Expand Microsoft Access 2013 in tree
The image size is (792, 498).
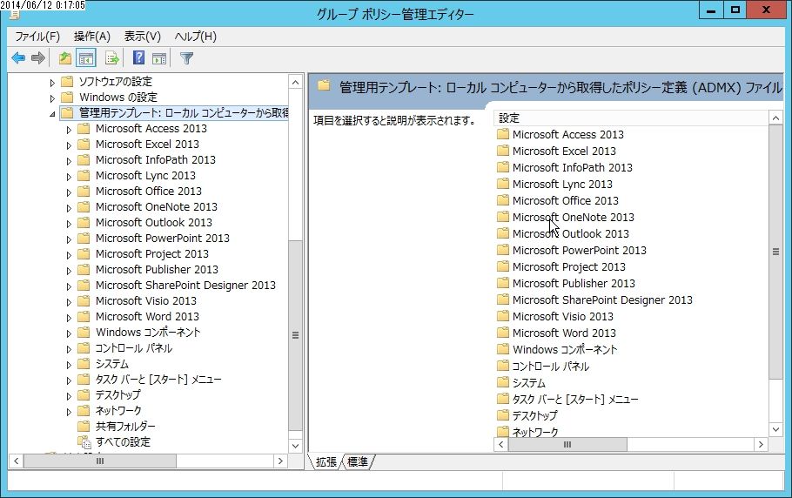click(69, 130)
